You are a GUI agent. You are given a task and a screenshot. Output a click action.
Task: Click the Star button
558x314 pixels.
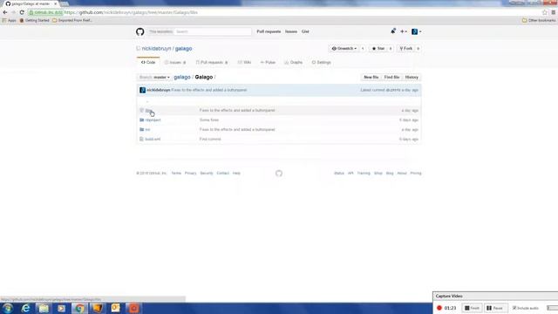click(x=378, y=49)
